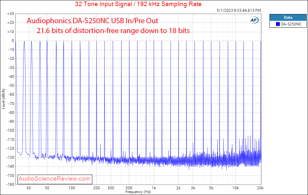Click the '+20' level axis tick label
This screenshot has width=308, height=195.
pyautogui.click(x=10, y=23)
